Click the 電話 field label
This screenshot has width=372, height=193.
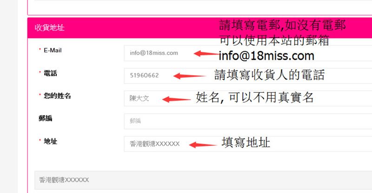click(50, 73)
